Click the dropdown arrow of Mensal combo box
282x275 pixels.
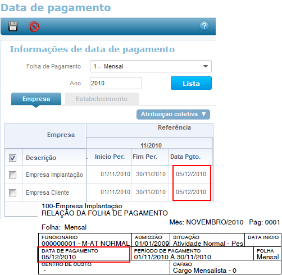pos(206,66)
